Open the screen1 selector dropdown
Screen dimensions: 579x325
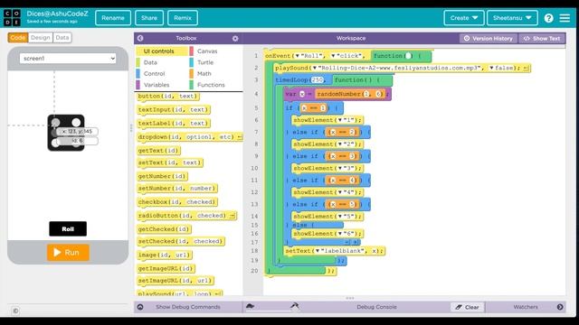[x=68, y=58]
